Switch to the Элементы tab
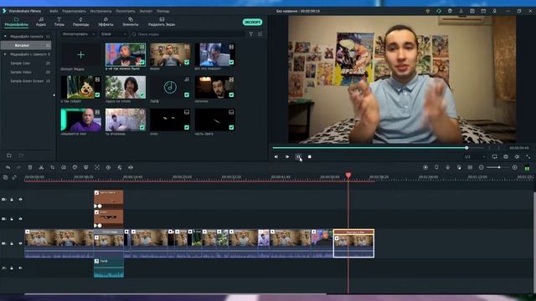 click(131, 22)
